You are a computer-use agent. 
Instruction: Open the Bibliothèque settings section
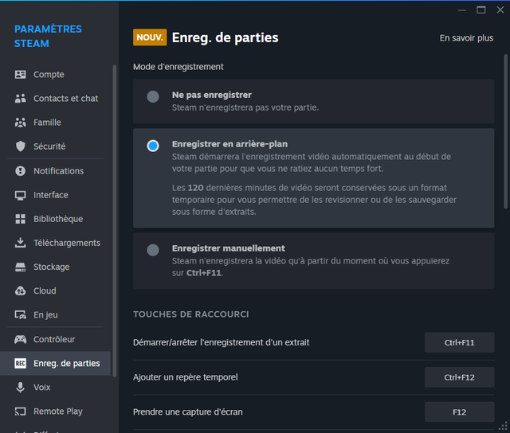coord(55,219)
